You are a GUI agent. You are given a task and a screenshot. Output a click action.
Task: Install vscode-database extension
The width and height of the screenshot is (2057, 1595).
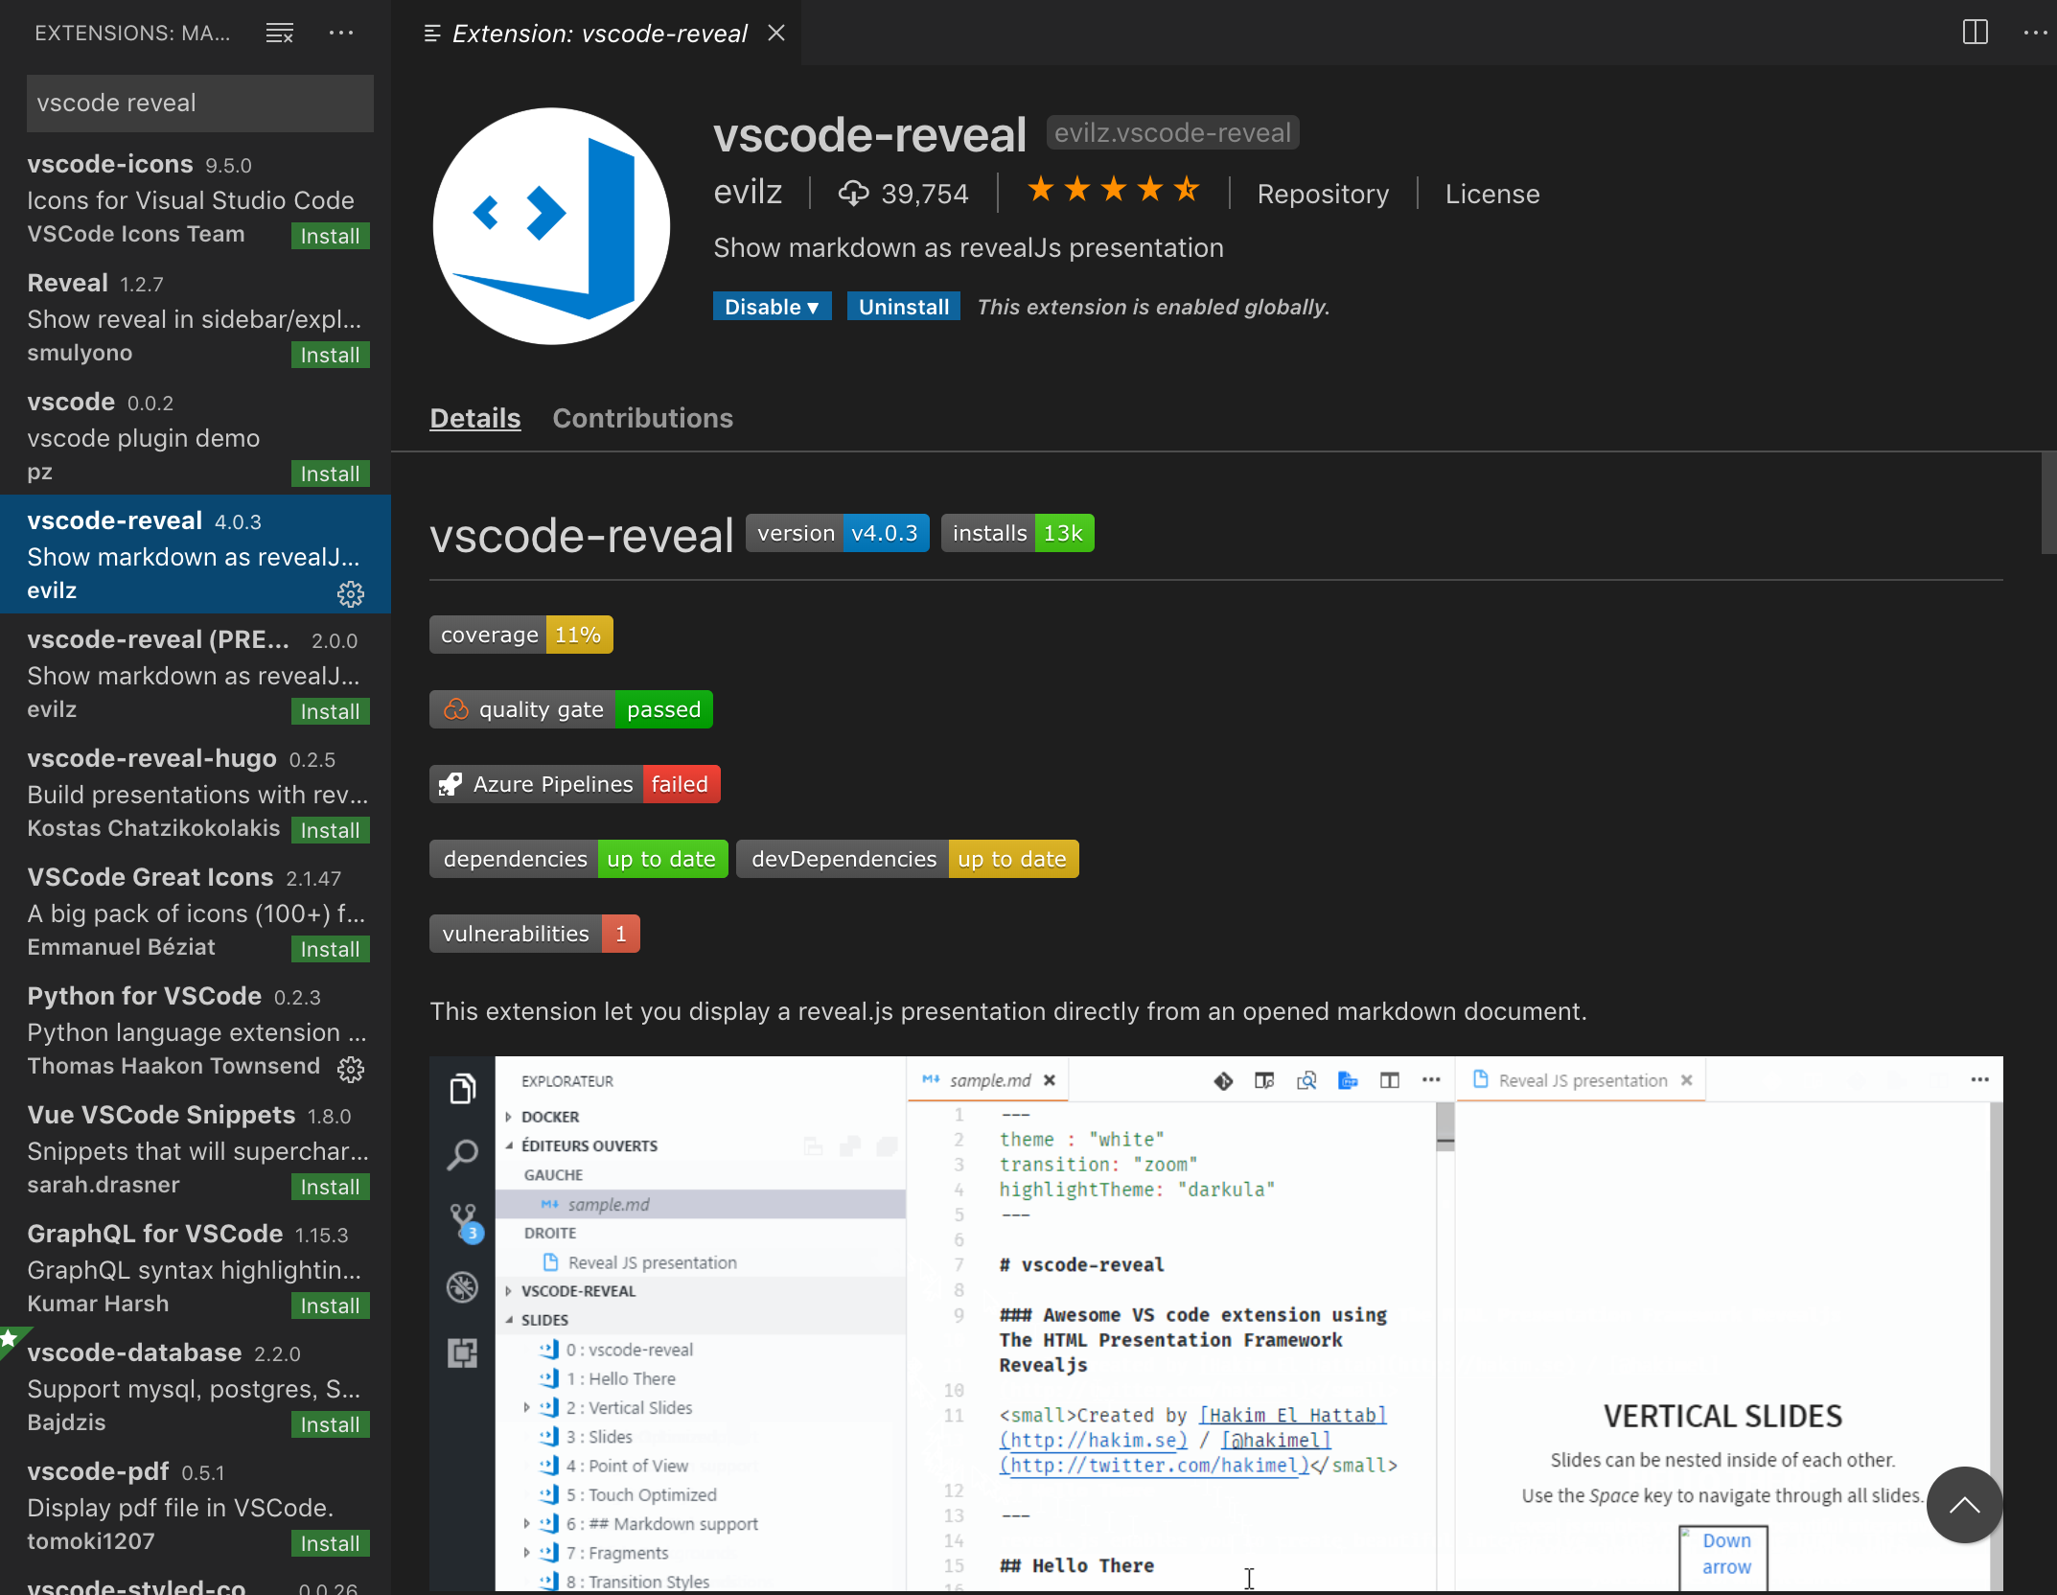(330, 1424)
